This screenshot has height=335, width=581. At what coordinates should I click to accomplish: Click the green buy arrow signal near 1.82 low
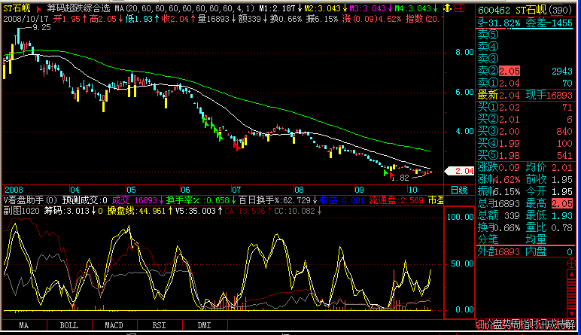pos(386,172)
